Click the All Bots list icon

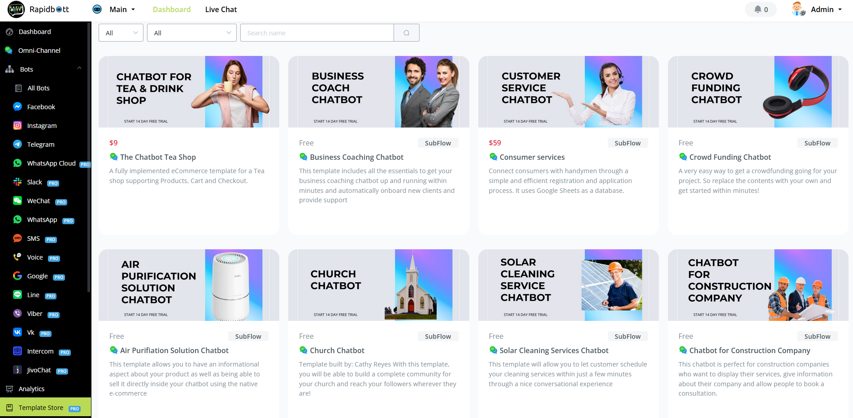click(x=18, y=88)
